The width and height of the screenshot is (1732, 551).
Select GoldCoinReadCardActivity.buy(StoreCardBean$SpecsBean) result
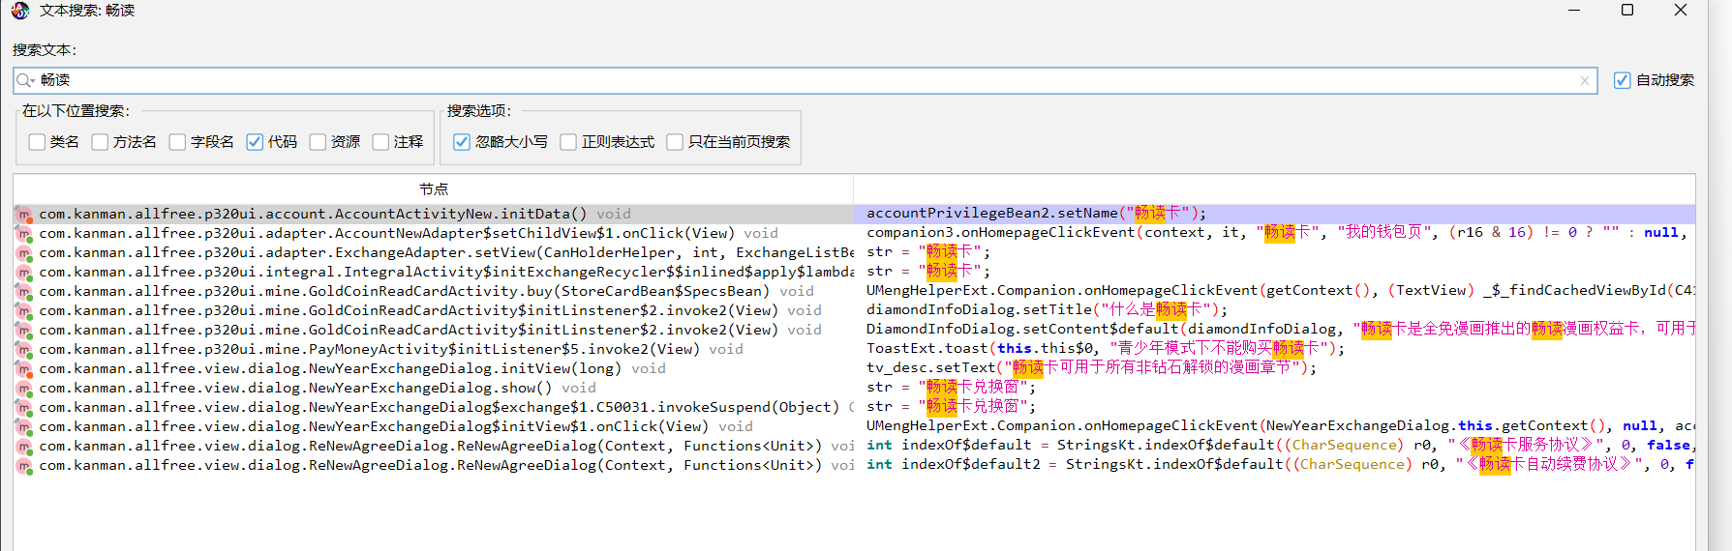tap(434, 291)
